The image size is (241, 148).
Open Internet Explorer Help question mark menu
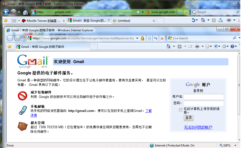233,46
